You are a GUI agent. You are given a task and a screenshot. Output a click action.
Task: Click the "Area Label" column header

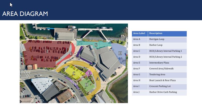[139, 33]
